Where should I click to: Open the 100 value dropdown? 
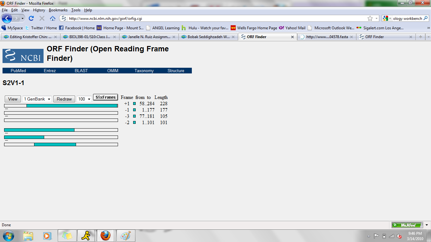pos(84,99)
